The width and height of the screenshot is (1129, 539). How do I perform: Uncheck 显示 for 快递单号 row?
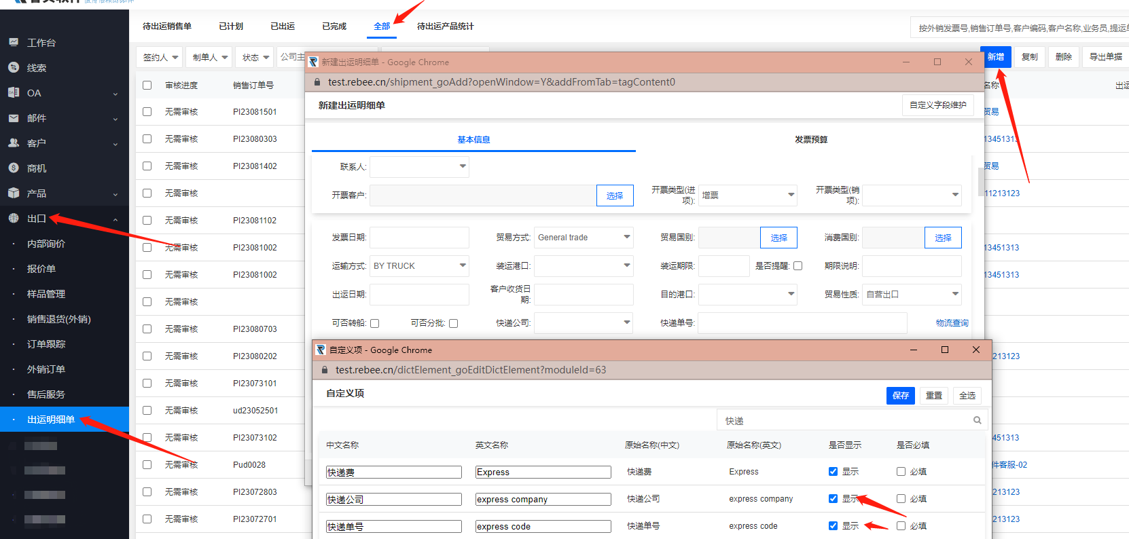click(x=833, y=525)
